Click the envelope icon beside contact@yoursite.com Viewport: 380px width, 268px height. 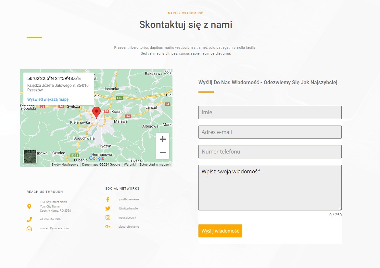pos(29,228)
